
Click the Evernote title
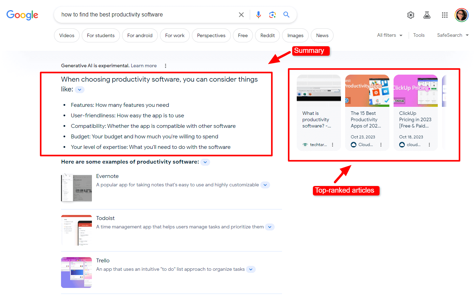point(107,176)
